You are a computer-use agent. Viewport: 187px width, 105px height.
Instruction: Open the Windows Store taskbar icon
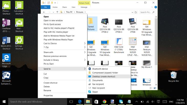pyautogui.click(x=96, y=101)
